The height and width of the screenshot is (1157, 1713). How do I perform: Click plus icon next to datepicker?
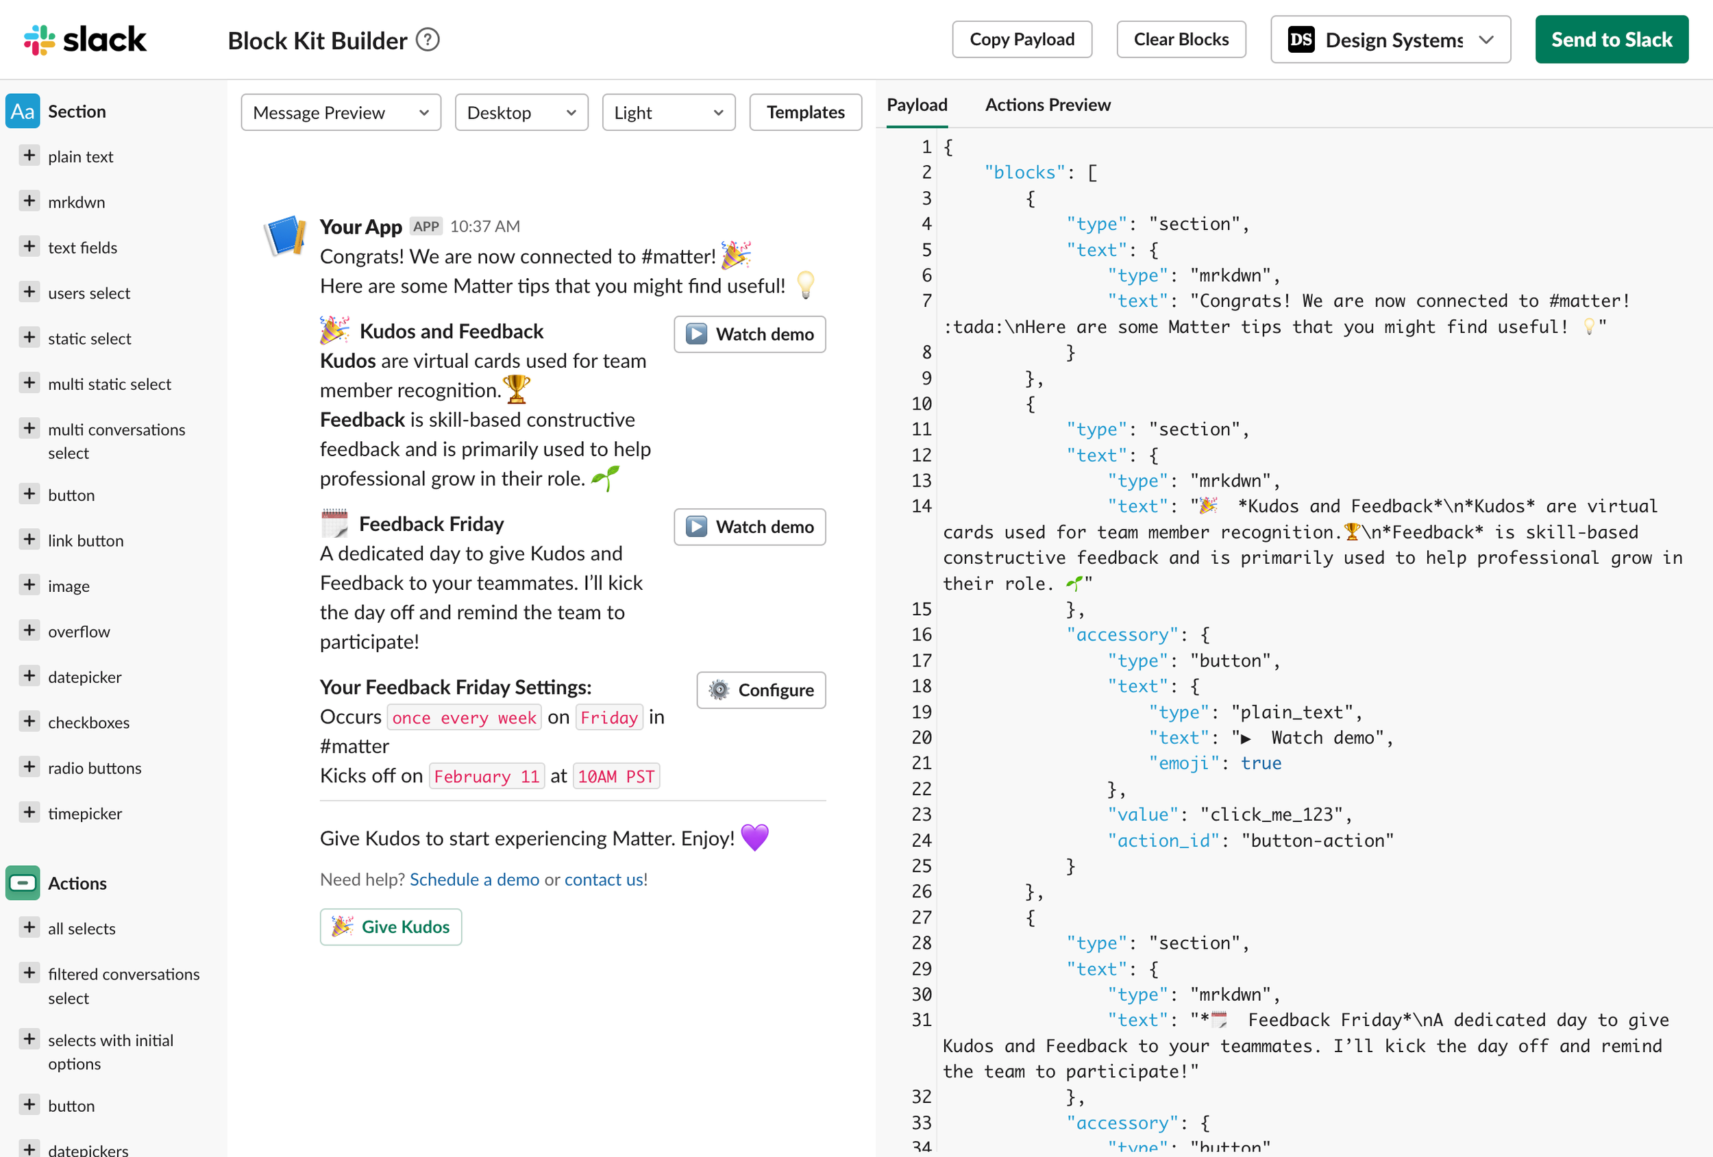[29, 676]
